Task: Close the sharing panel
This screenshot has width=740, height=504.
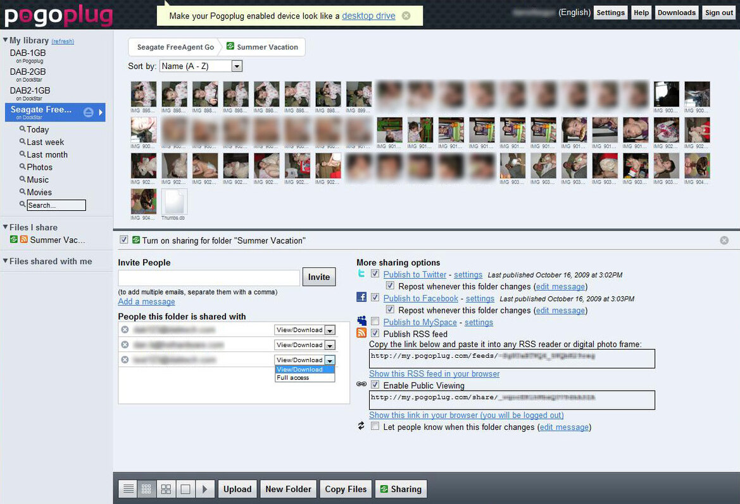Action: click(x=724, y=240)
